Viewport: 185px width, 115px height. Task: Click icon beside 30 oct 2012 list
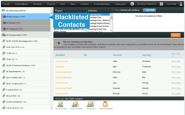4,96
